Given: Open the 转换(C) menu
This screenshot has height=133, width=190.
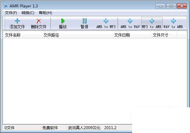Looking at the screenshot, I should pyautogui.click(x=28, y=13).
